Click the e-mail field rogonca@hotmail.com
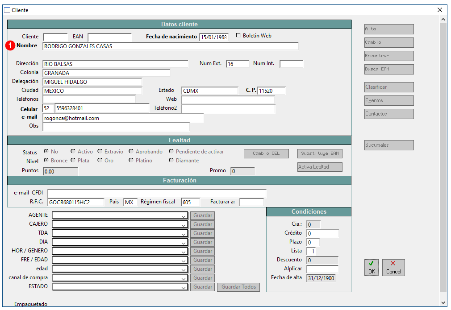The width and height of the screenshot is (451, 310). pos(123,118)
